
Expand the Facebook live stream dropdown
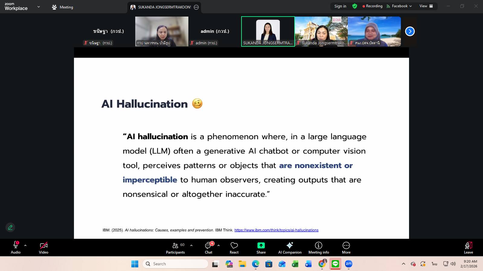399,6
